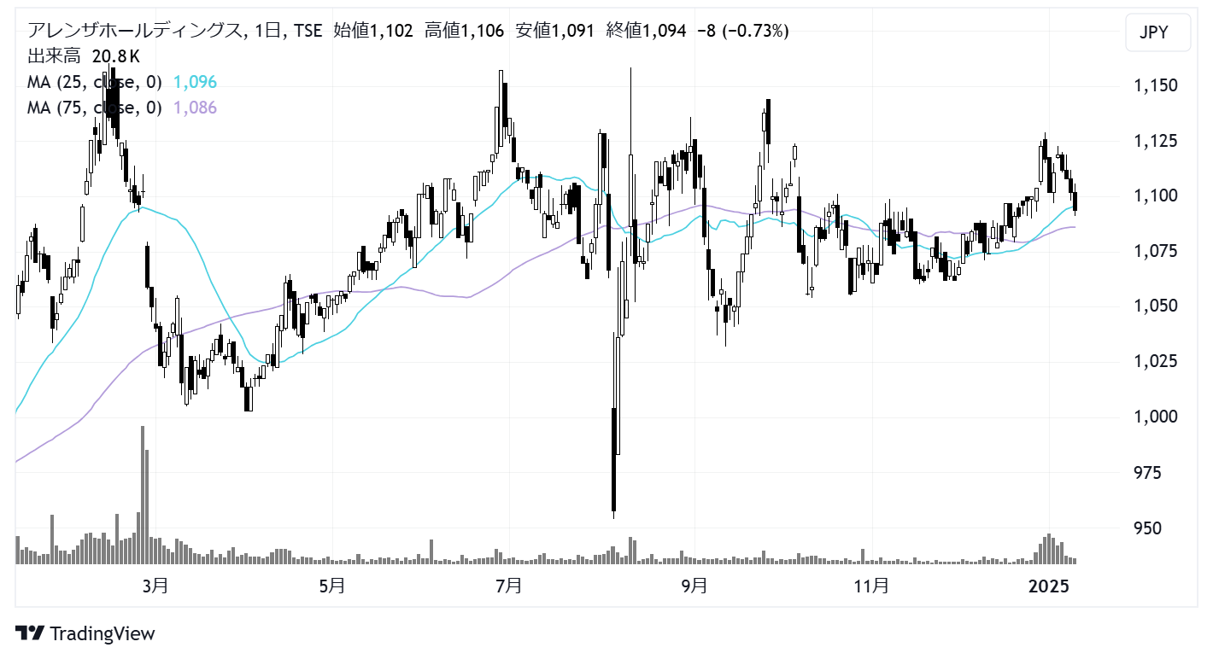Click the cyan MA value 1,096
Viewport: 1213px width, 659px height.
click(195, 83)
